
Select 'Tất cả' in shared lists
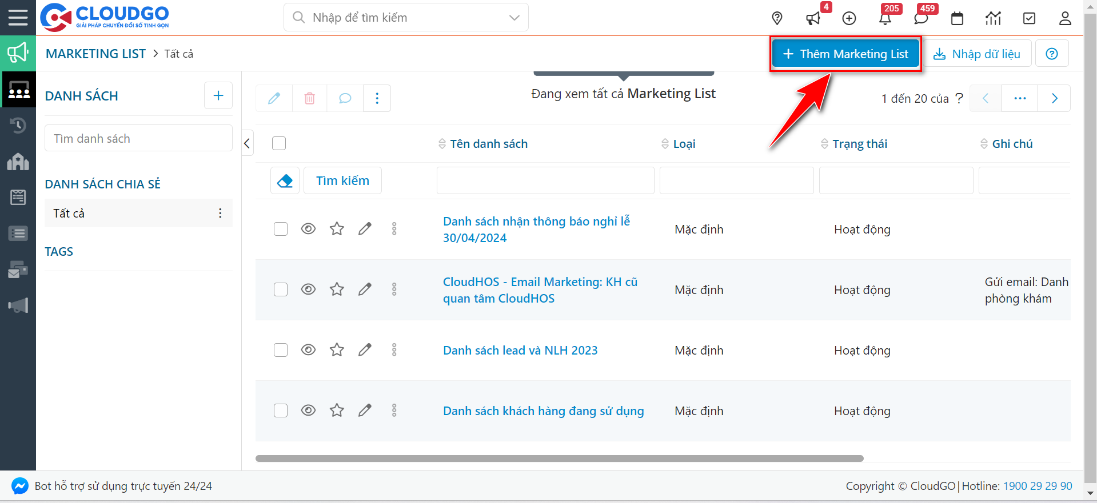coord(69,213)
